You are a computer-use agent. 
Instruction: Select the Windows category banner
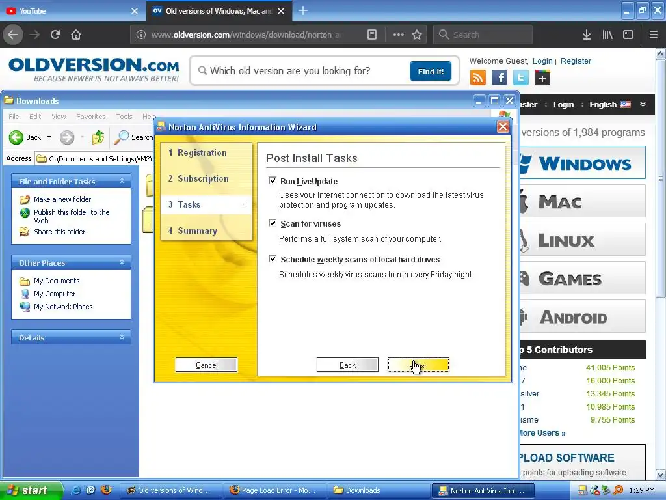coord(583,163)
